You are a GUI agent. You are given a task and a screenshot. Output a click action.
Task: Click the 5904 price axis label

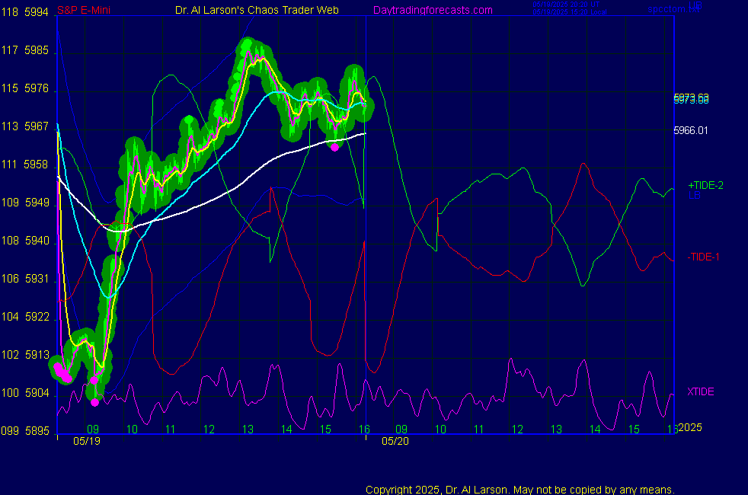(37, 393)
